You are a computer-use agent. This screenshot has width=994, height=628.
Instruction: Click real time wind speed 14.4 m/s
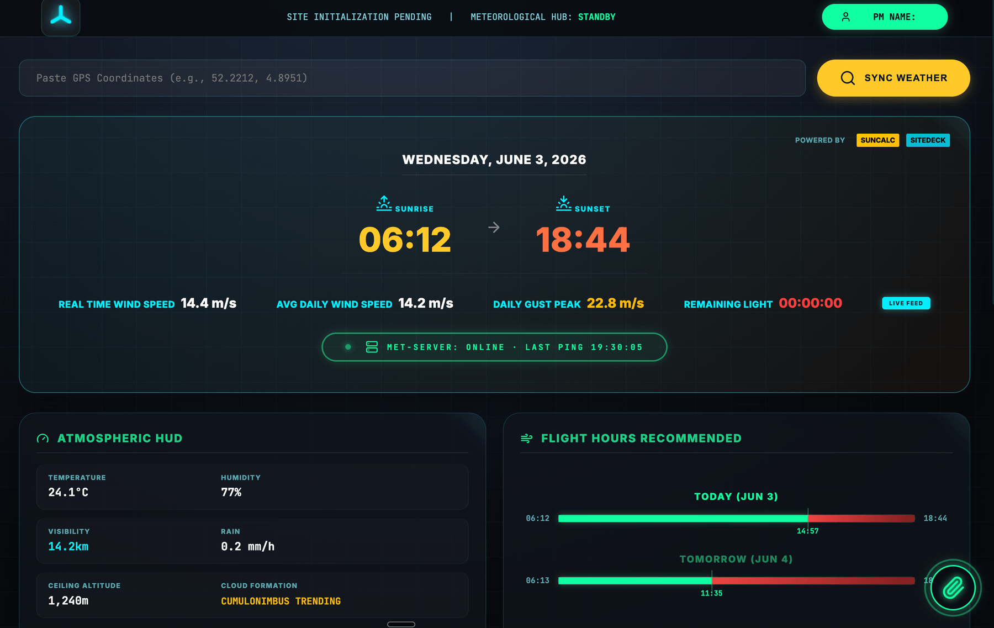pos(208,303)
